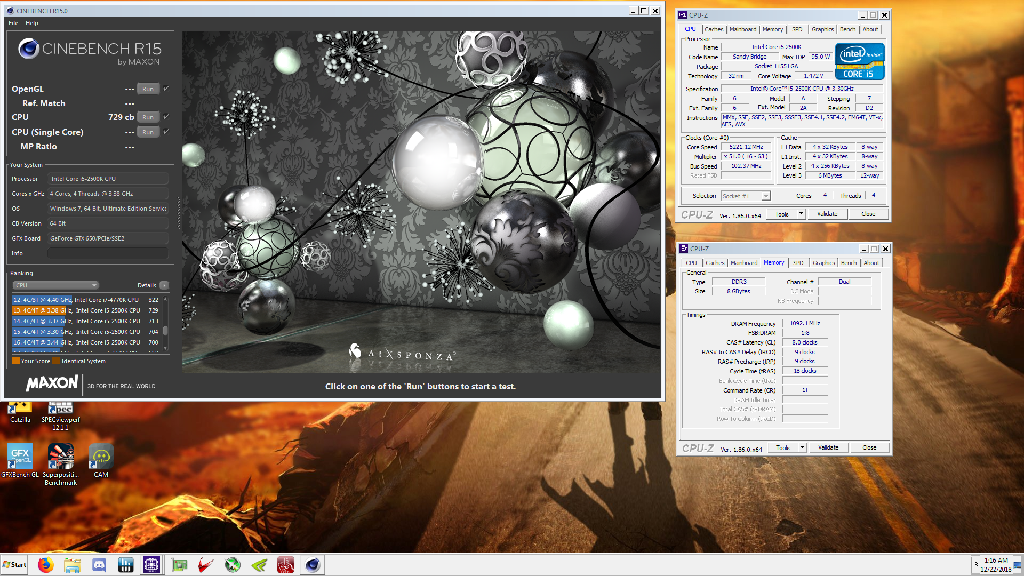Click the Identical System legend swatch
Viewport: 1024px width, 576px height.
[x=56, y=361]
